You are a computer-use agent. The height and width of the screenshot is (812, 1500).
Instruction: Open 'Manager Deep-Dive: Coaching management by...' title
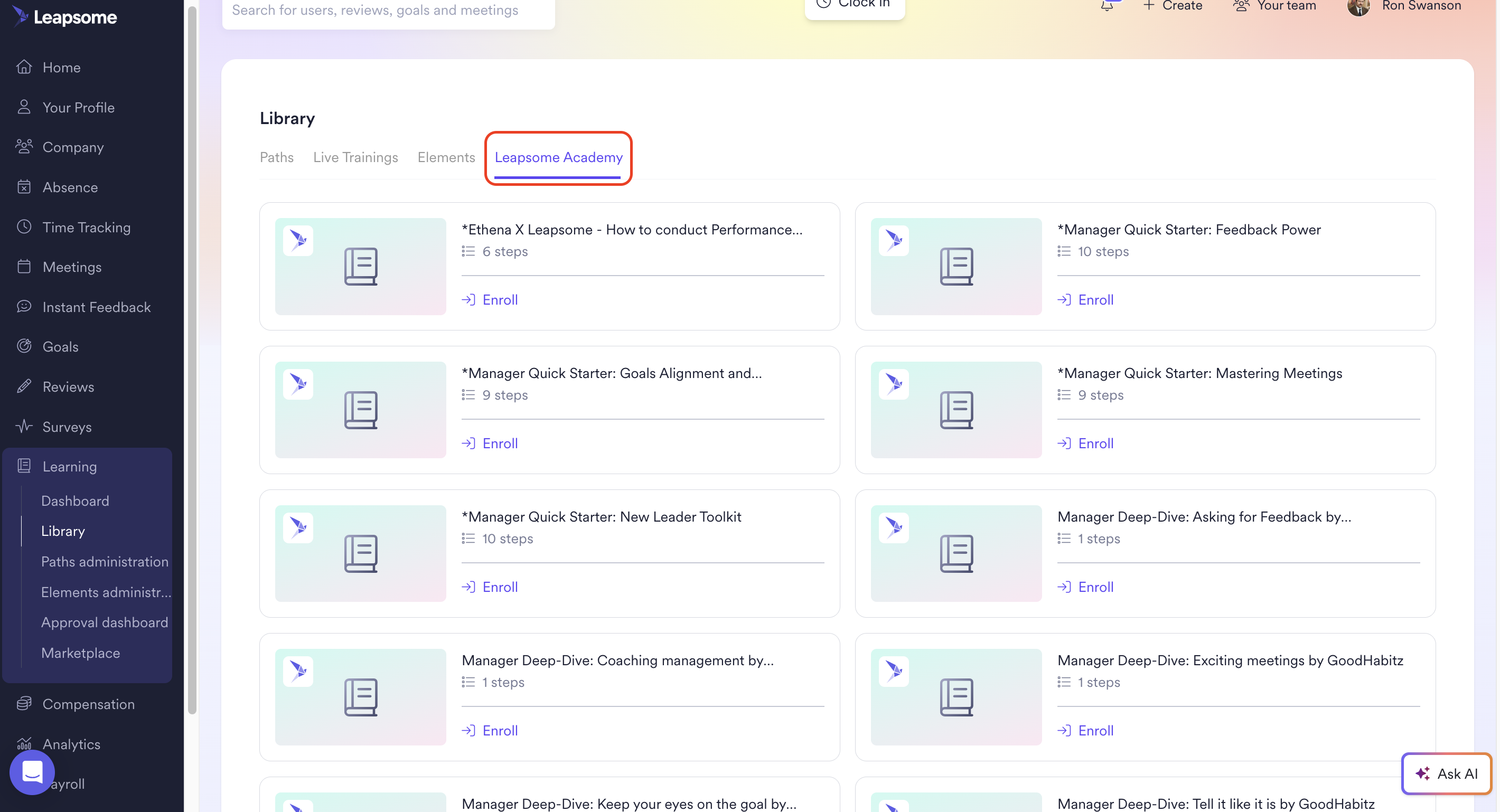click(x=618, y=660)
